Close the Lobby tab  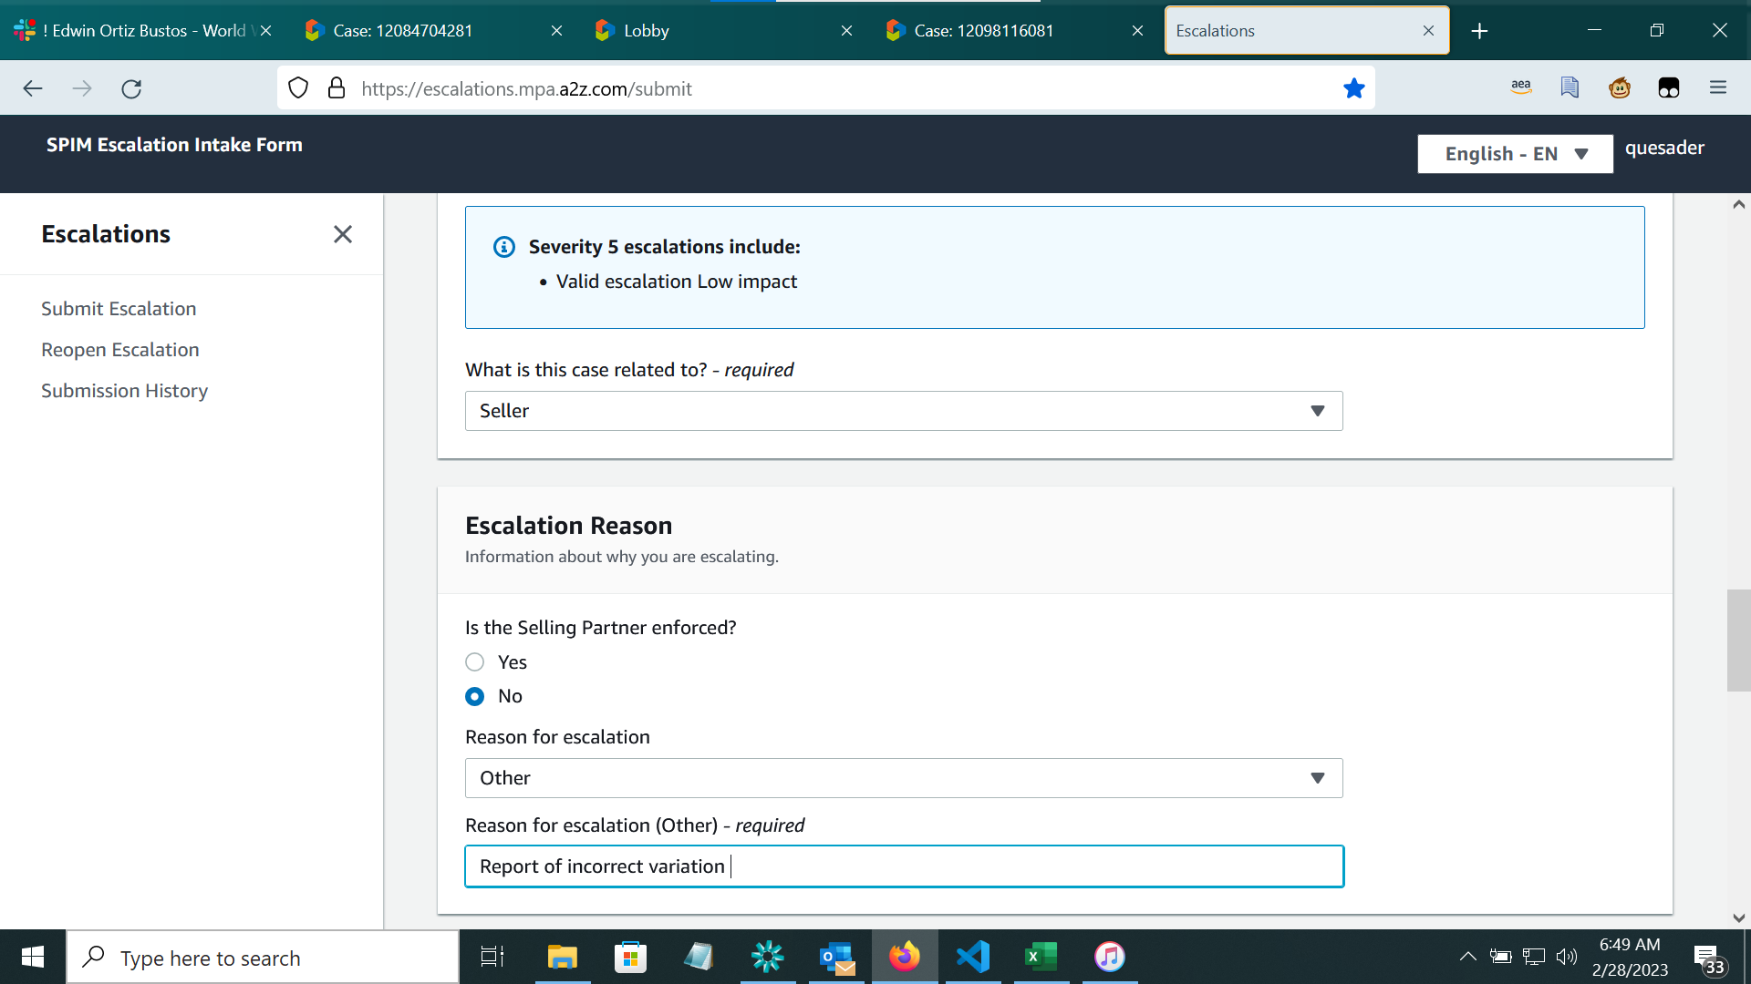(x=846, y=31)
